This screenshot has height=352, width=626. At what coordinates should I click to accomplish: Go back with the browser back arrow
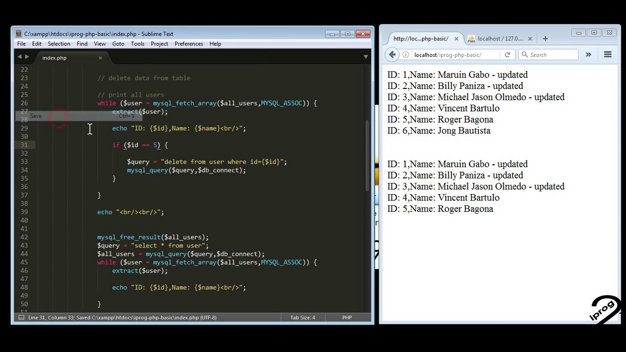(x=392, y=55)
